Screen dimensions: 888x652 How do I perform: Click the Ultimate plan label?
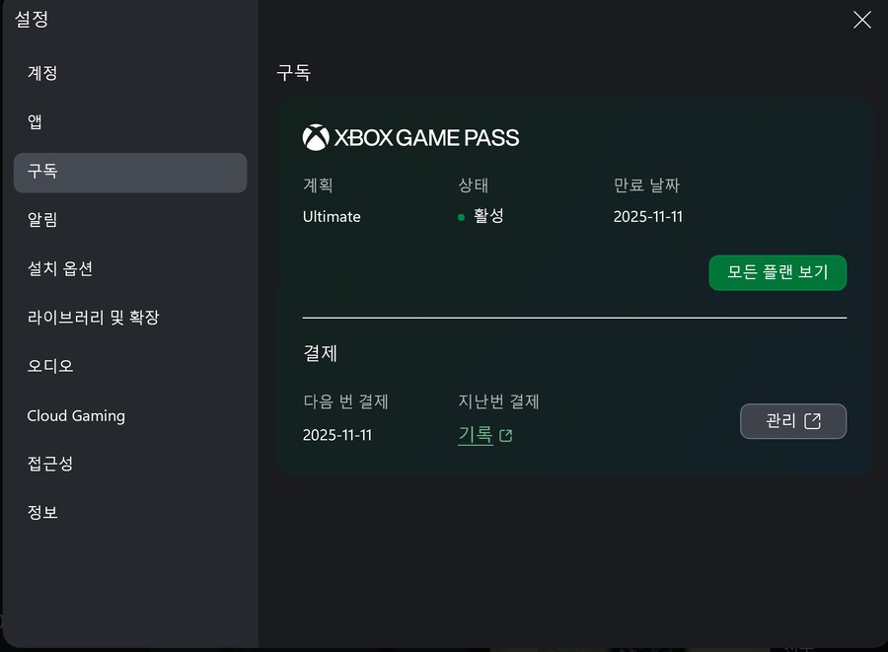[331, 216]
